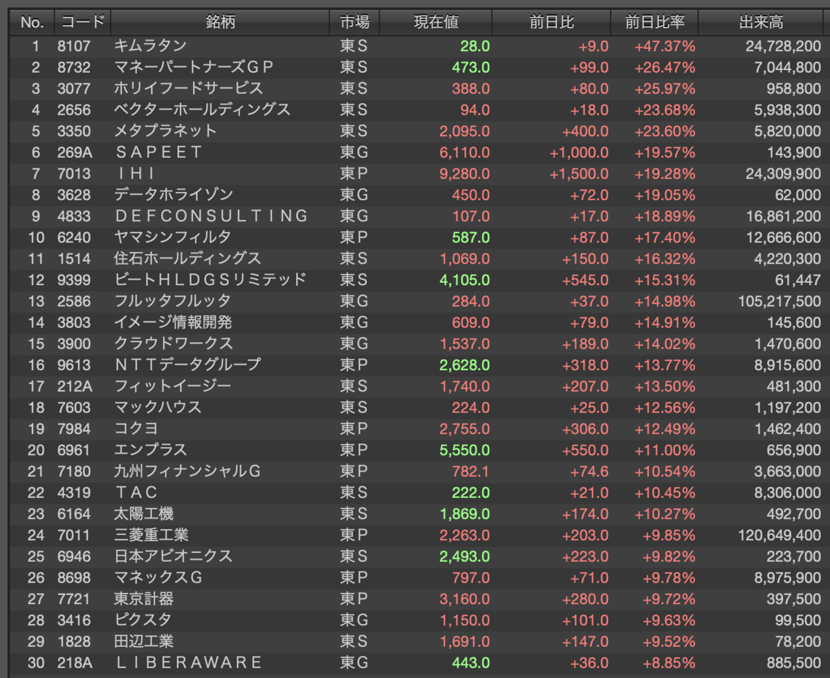This screenshot has width=830, height=678.
Task: Click the current price 4,105.0
Action: (x=463, y=280)
